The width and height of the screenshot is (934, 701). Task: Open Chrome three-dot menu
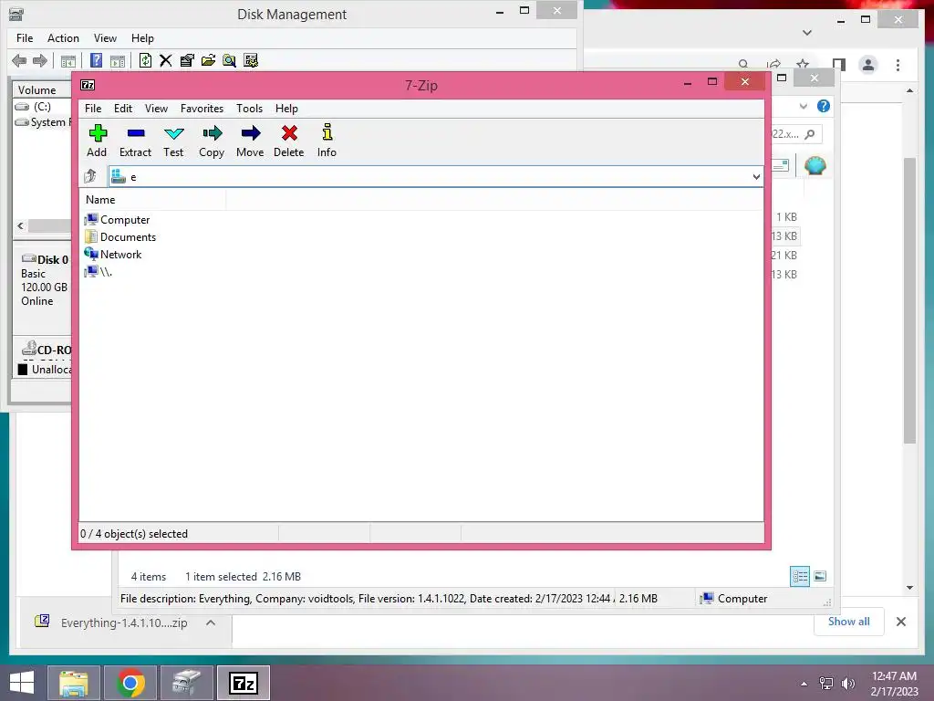(x=898, y=65)
